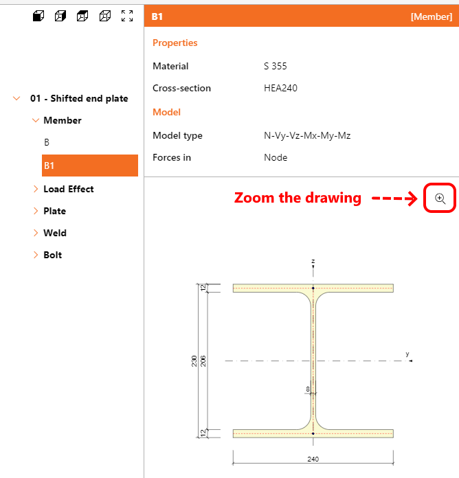459x478 pixels.
Task: Click the S 355 material value
Action: (x=276, y=66)
